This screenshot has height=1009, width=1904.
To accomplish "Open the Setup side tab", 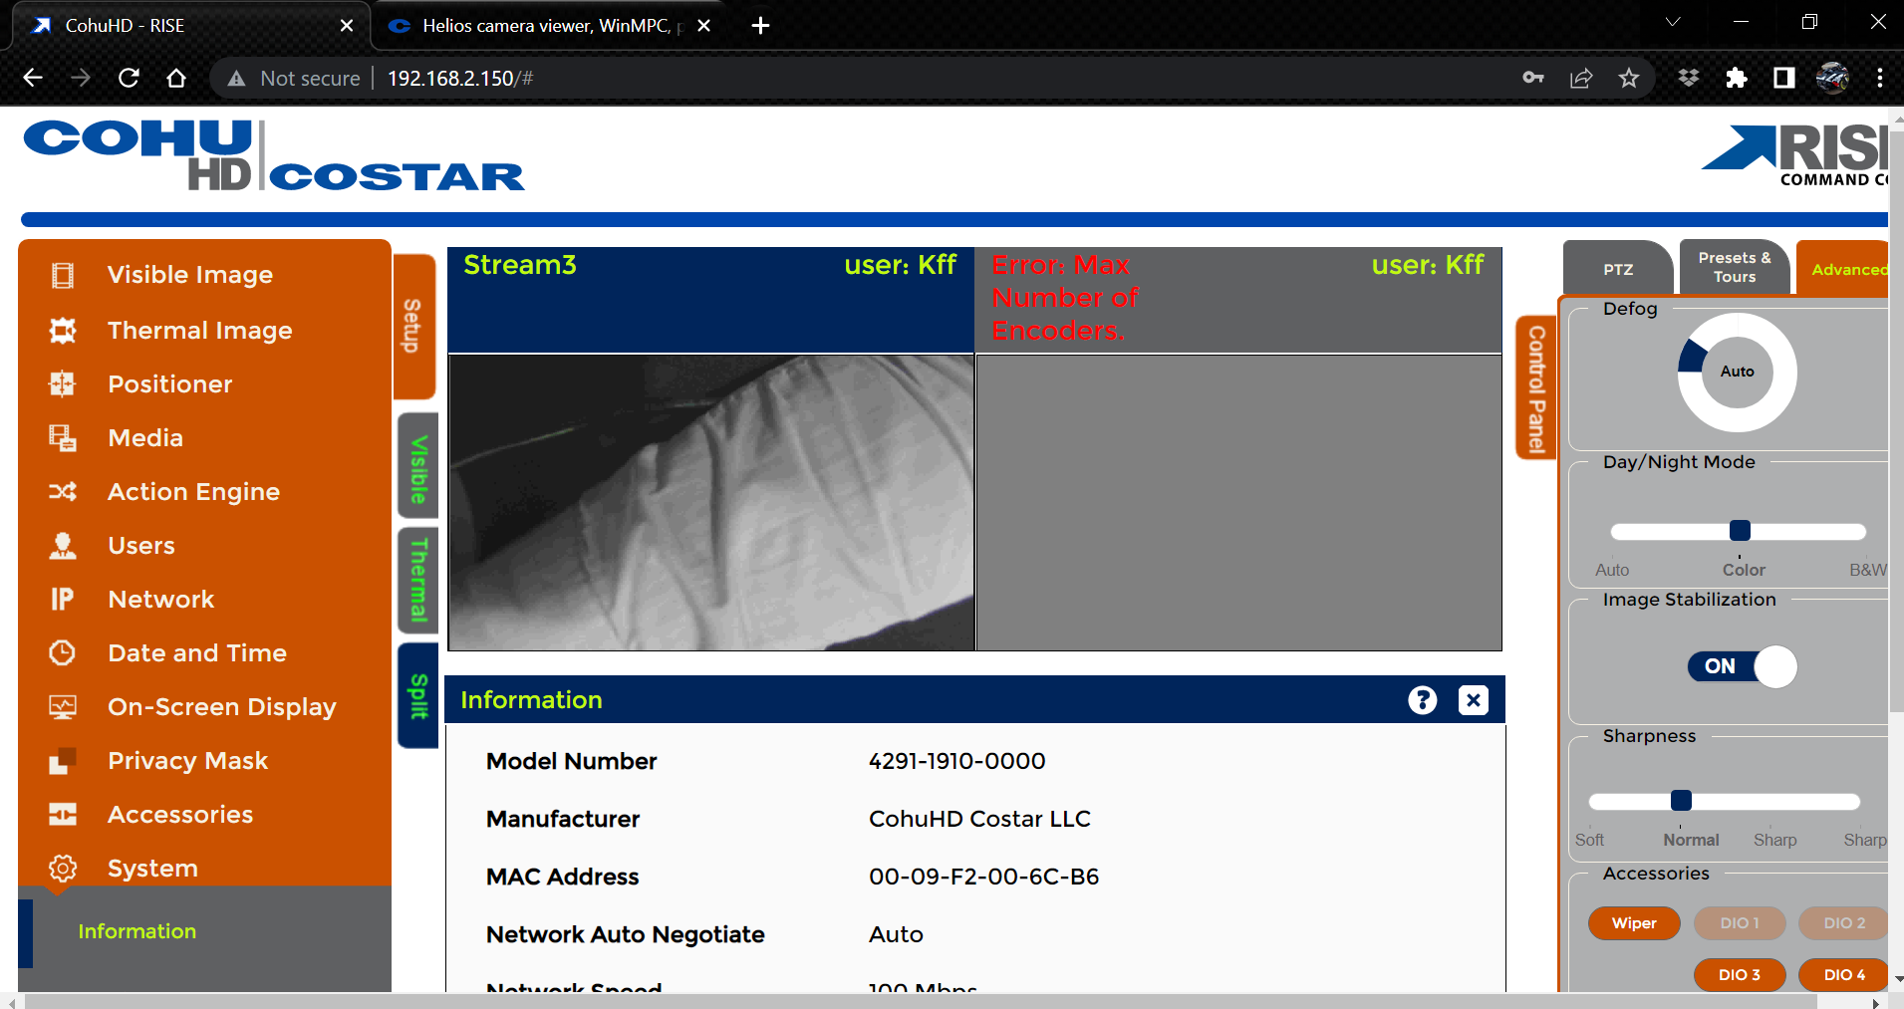I will click(413, 326).
